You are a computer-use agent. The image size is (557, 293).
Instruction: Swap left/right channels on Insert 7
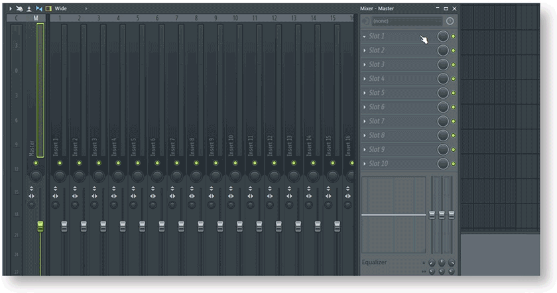(x=172, y=196)
